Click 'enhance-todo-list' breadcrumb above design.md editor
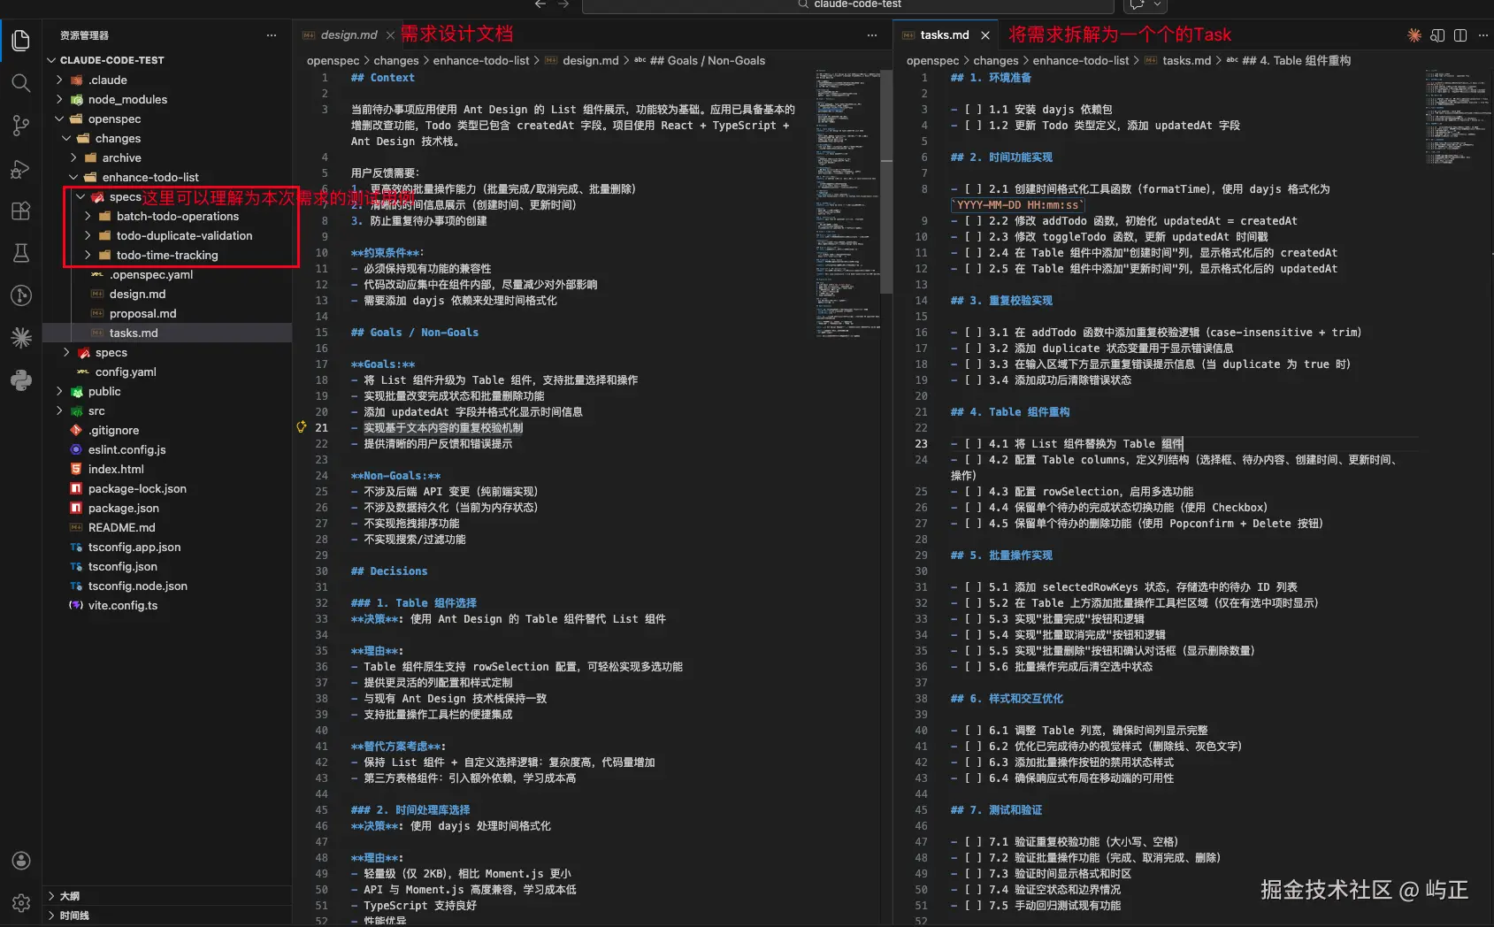This screenshot has width=1494, height=927. (481, 60)
